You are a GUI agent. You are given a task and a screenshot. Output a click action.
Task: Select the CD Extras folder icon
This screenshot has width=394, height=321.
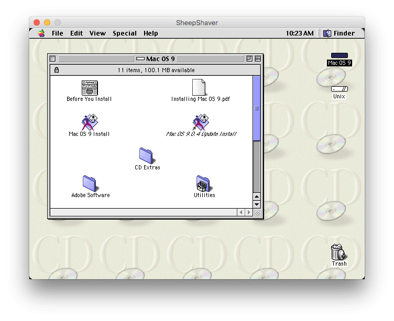146,156
